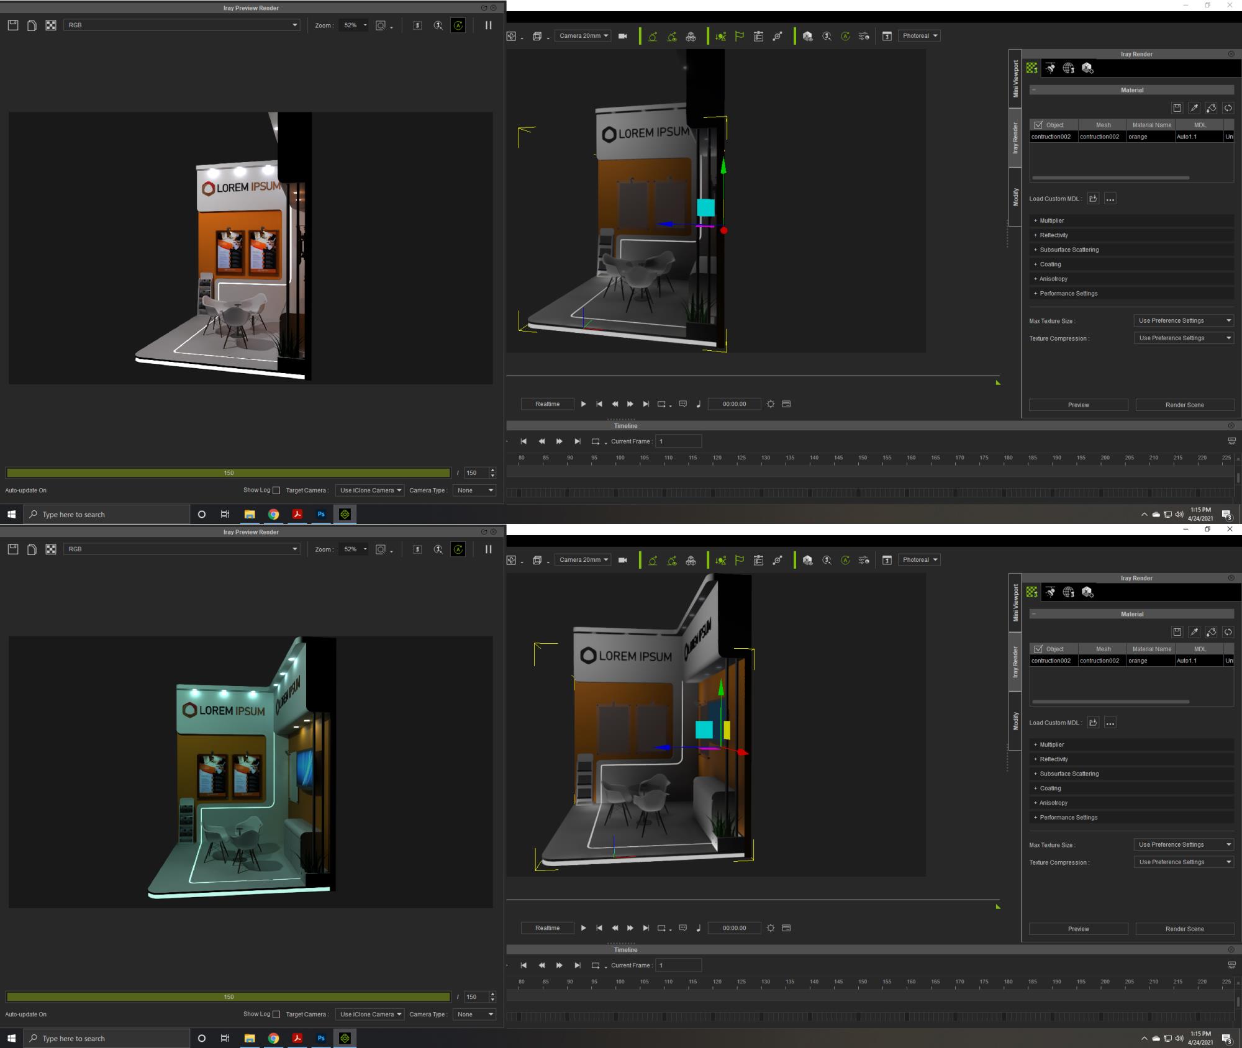Image resolution: width=1242 pixels, height=1048 pixels.
Task: Click the clipboard list icon in the top screenshot's viewport toolbar
Action: click(758, 36)
